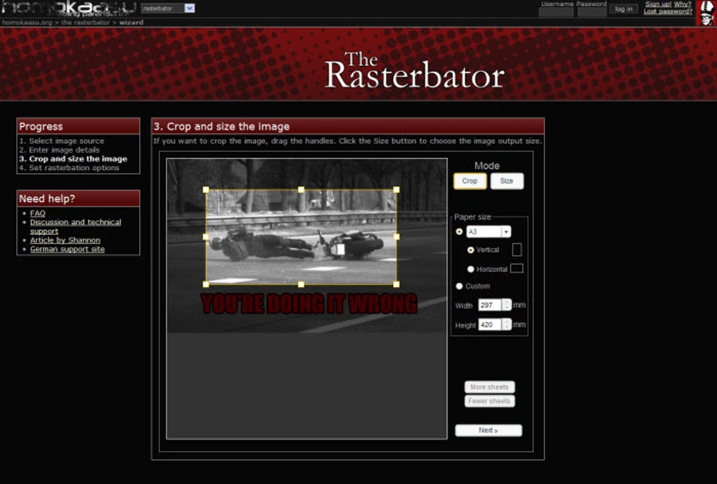Screen dimensions: 717x484
Task: Click progress step 2 Enter image details
Action: point(60,150)
